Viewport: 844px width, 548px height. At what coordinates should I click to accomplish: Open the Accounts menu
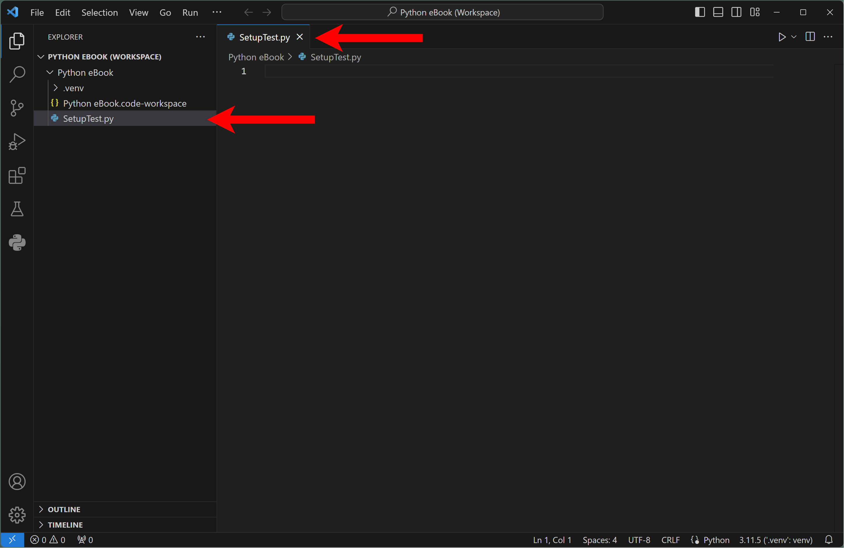[x=17, y=481]
